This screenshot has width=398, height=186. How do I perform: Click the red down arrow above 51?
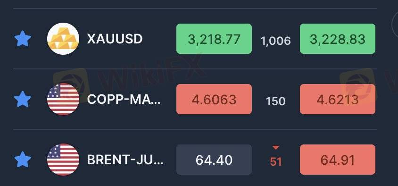pyautogui.click(x=276, y=148)
